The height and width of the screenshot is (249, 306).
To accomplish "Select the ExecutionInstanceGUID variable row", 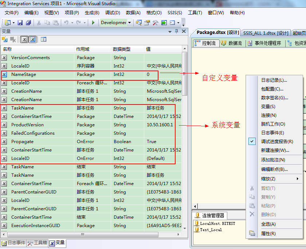I will (91, 226).
